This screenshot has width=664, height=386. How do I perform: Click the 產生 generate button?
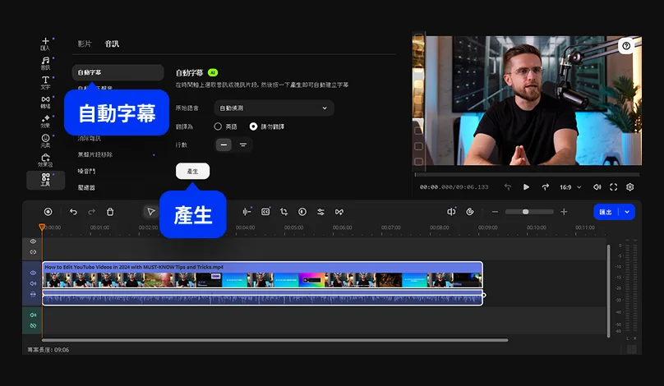point(192,171)
